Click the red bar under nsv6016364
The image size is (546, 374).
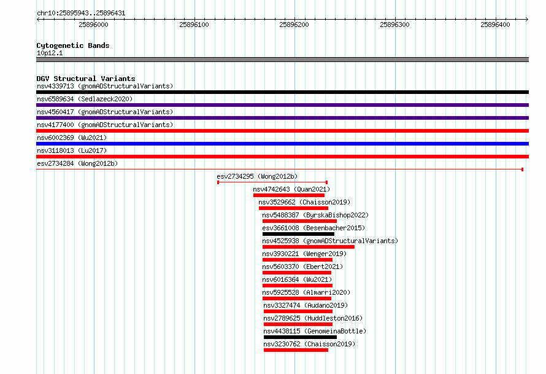298,286
